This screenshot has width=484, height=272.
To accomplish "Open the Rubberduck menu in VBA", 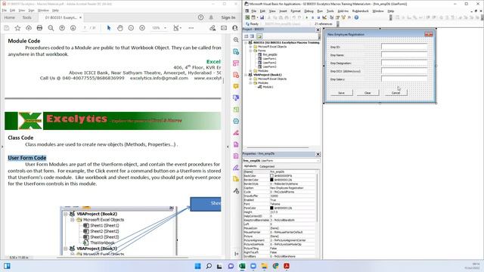I will pyautogui.click(x=360, y=11).
